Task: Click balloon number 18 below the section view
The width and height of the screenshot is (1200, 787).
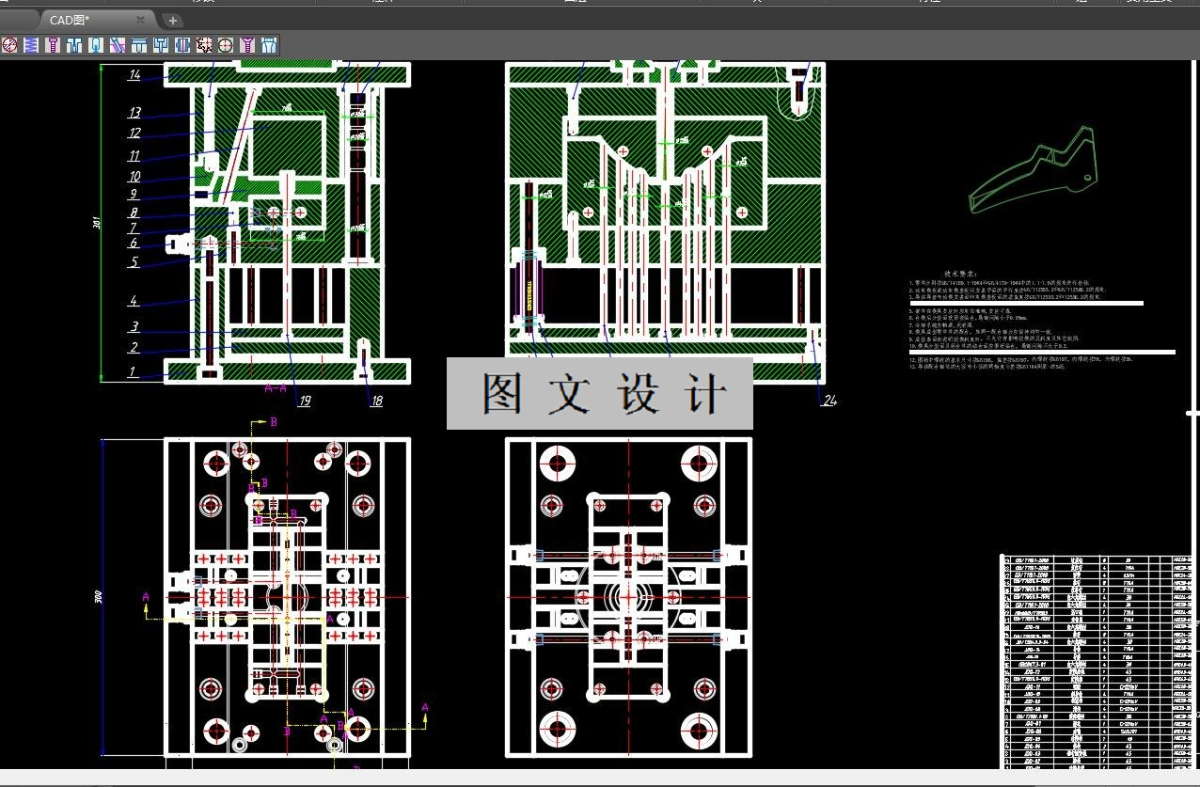Action: [376, 401]
